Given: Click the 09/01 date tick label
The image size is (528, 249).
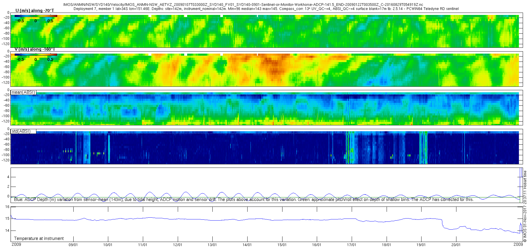Looking at the screenshot, I should pos(73,245).
